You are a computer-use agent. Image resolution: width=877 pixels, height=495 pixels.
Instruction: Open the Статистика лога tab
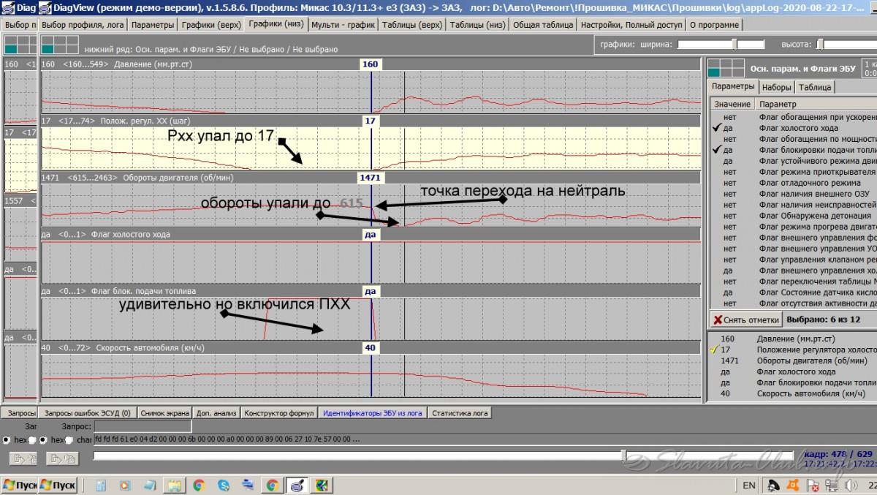click(x=459, y=413)
